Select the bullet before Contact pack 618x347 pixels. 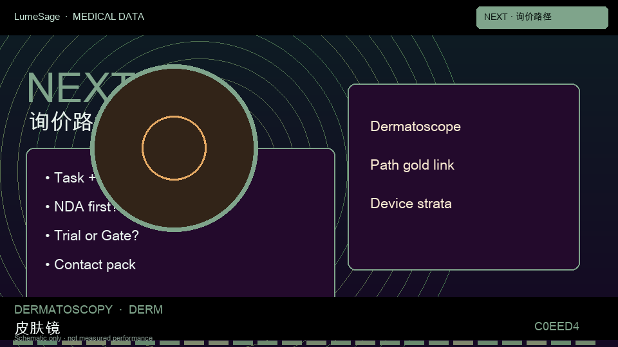point(47,265)
